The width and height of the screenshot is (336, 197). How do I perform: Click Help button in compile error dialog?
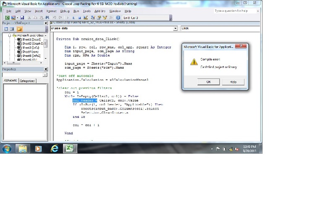[233, 82]
